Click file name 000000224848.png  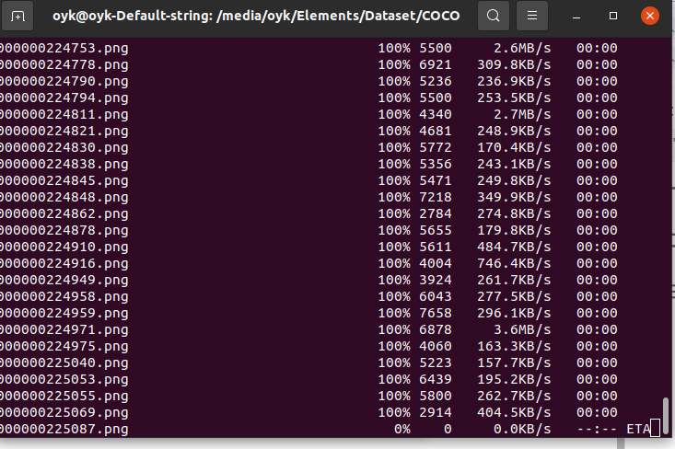point(64,198)
